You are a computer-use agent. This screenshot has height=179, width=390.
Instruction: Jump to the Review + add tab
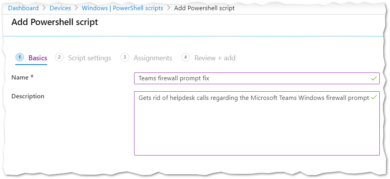[x=215, y=58]
